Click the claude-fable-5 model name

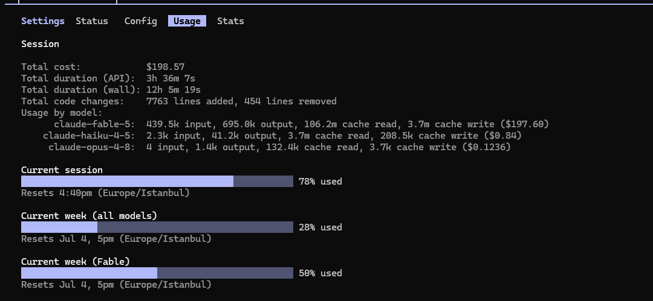pos(94,124)
